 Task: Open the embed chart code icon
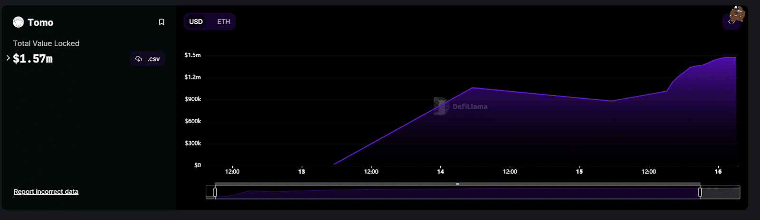coord(731,22)
